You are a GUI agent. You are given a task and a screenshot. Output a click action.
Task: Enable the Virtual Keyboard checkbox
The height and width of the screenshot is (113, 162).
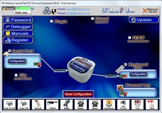pyautogui.click(x=92, y=19)
